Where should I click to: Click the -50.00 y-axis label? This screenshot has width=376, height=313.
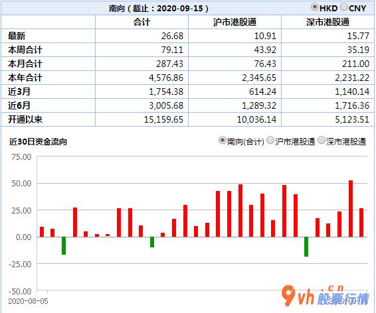tap(20, 292)
